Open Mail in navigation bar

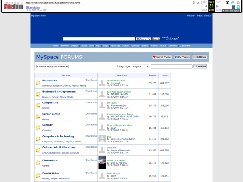click(98, 46)
